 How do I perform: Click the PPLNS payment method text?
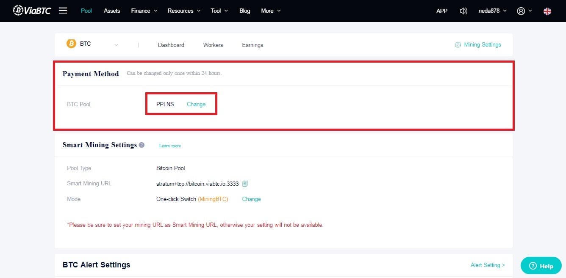165,104
